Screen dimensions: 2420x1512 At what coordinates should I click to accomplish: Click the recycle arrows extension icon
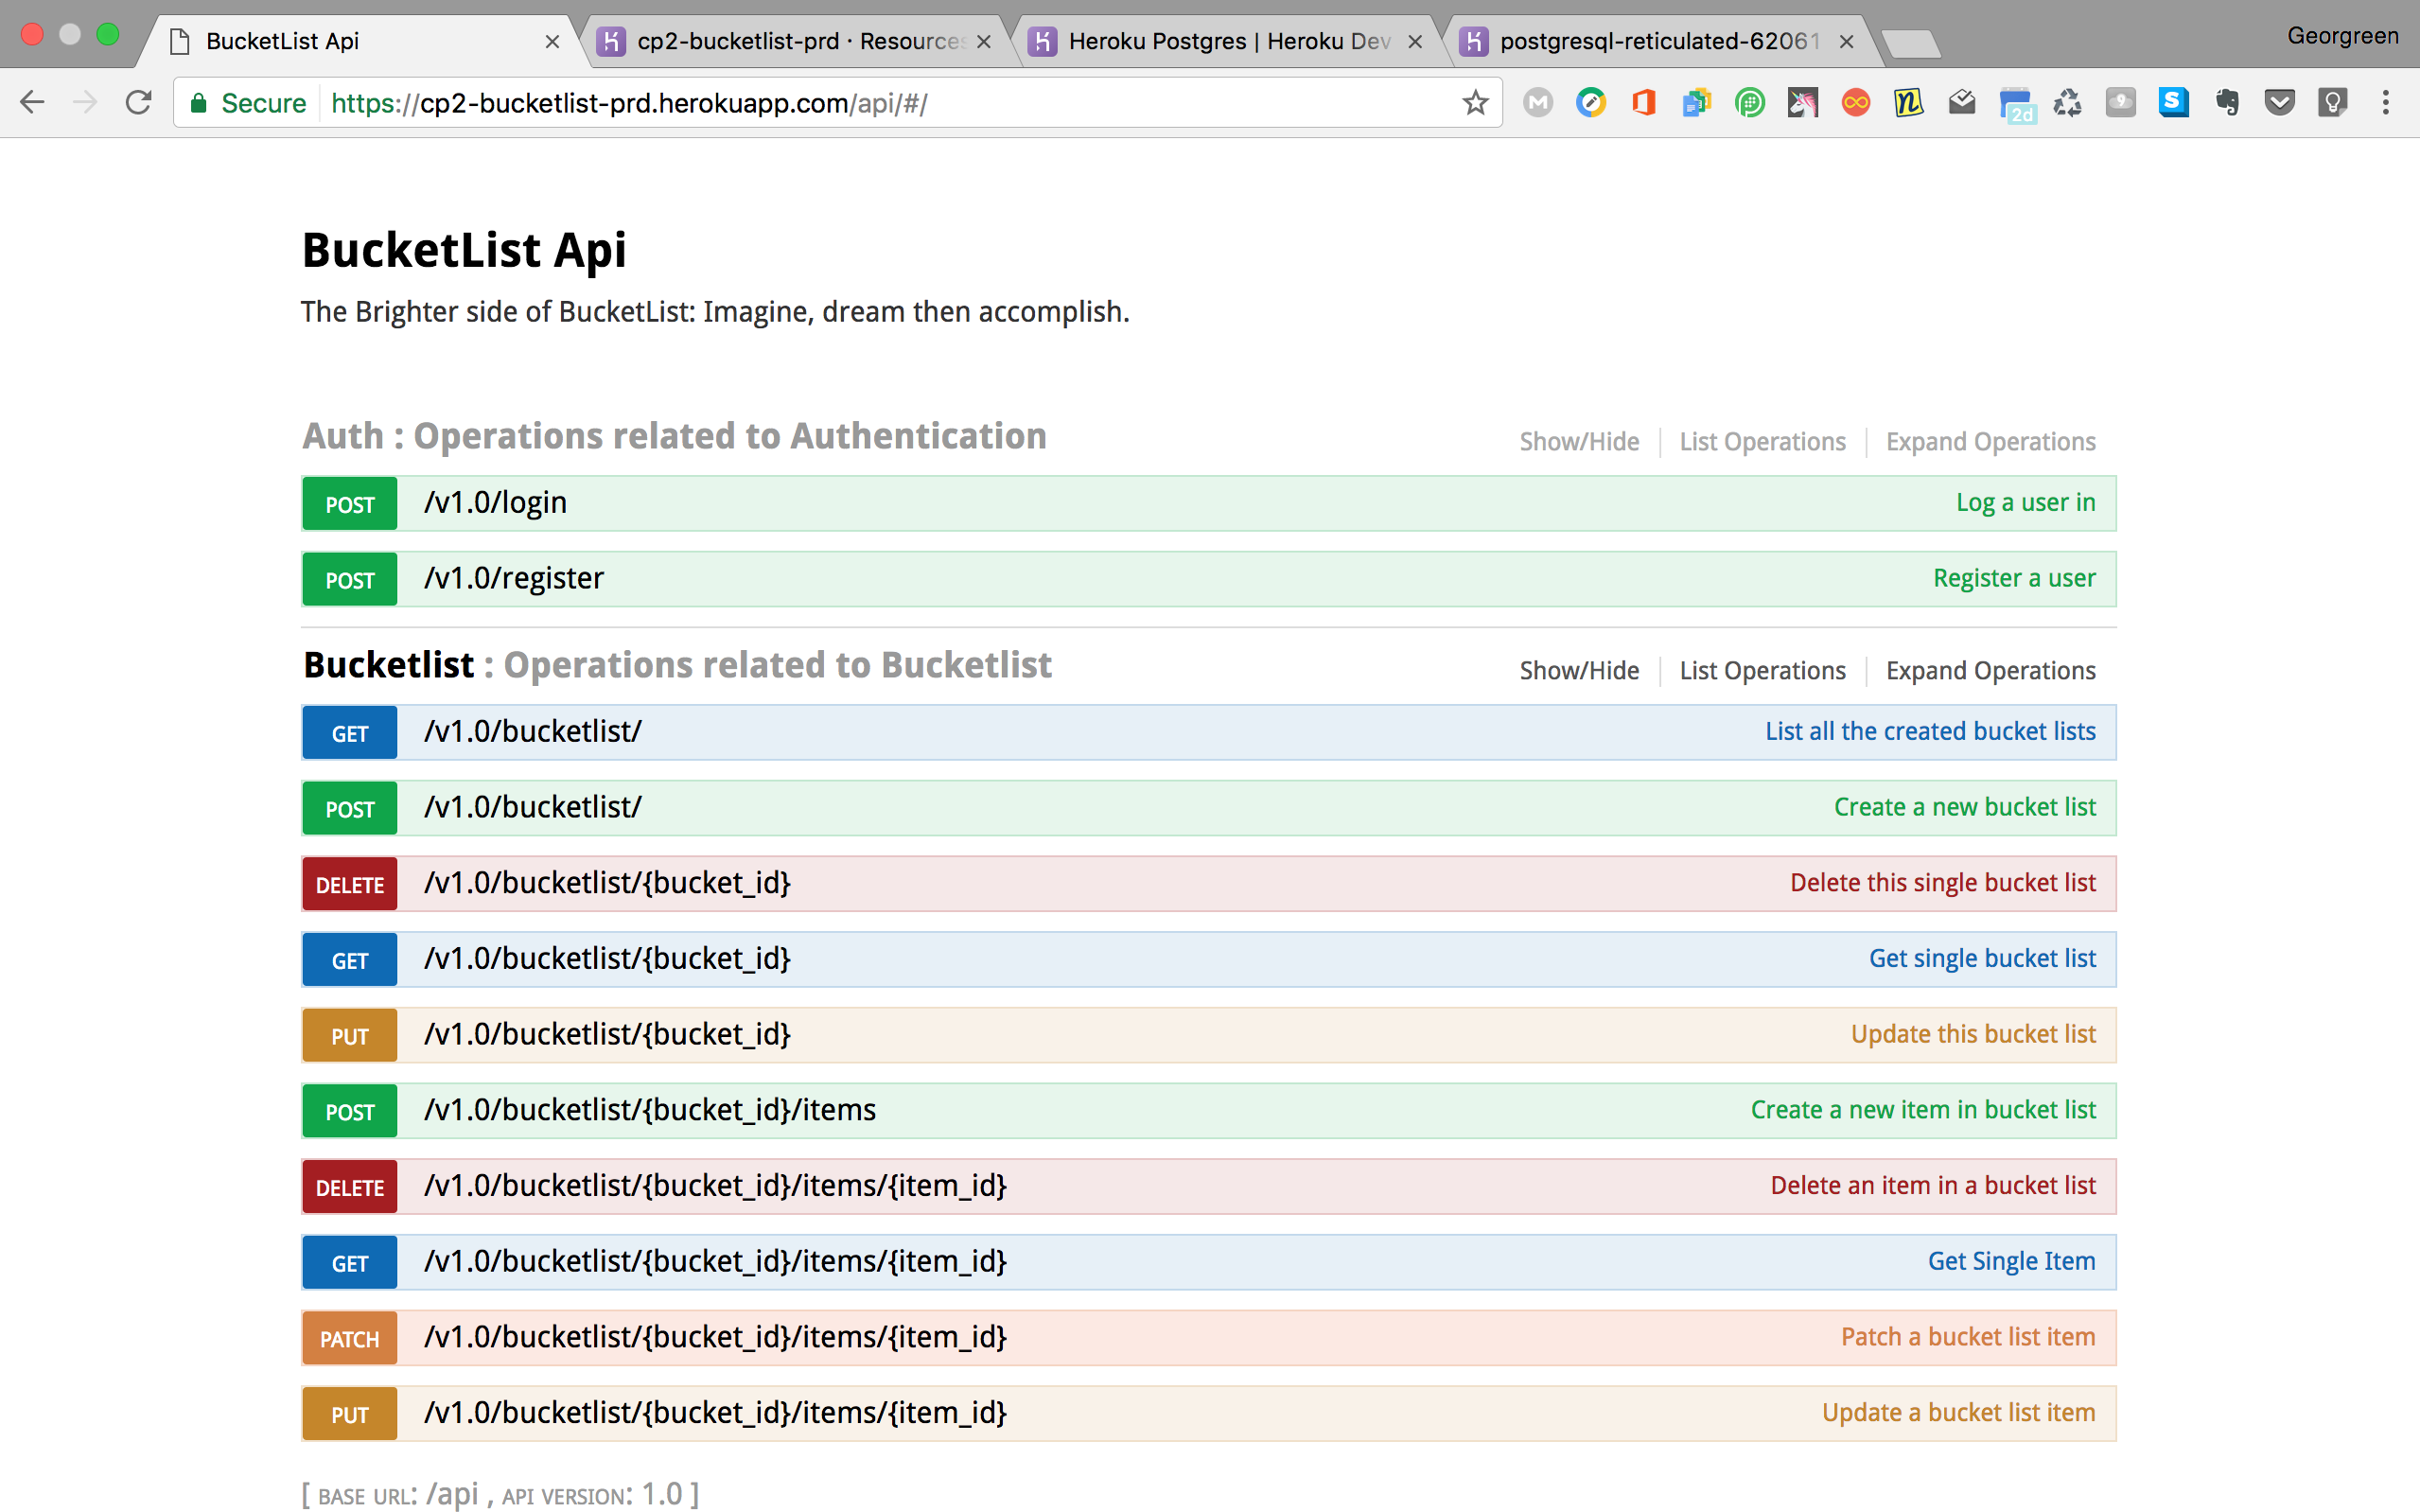coord(2067,102)
